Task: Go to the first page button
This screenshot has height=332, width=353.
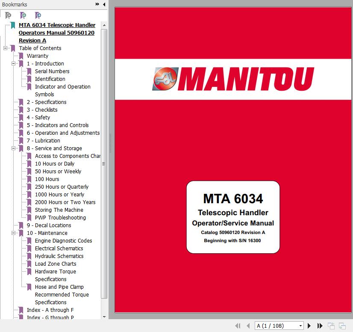Action: click(x=238, y=326)
